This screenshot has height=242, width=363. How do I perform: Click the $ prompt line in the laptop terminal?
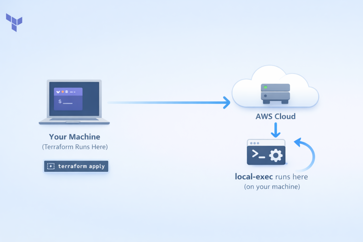65,102
